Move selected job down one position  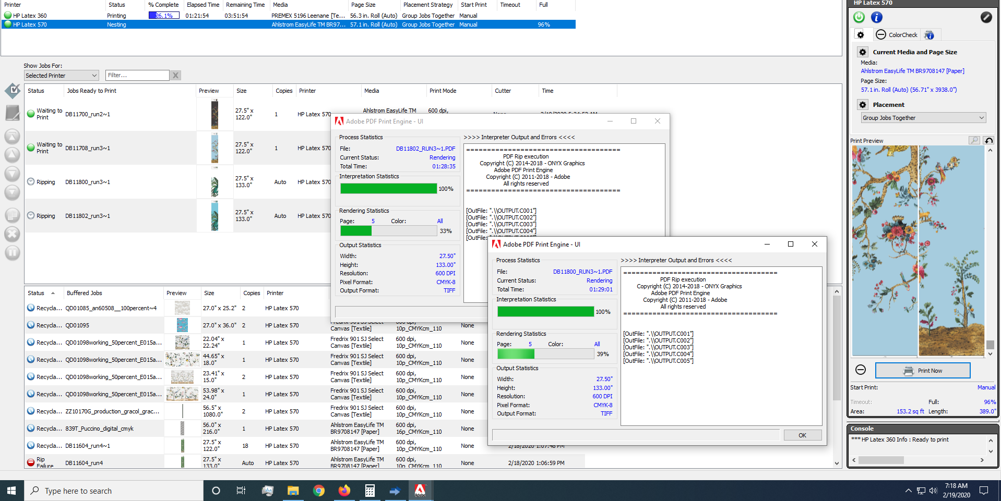tap(13, 174)
